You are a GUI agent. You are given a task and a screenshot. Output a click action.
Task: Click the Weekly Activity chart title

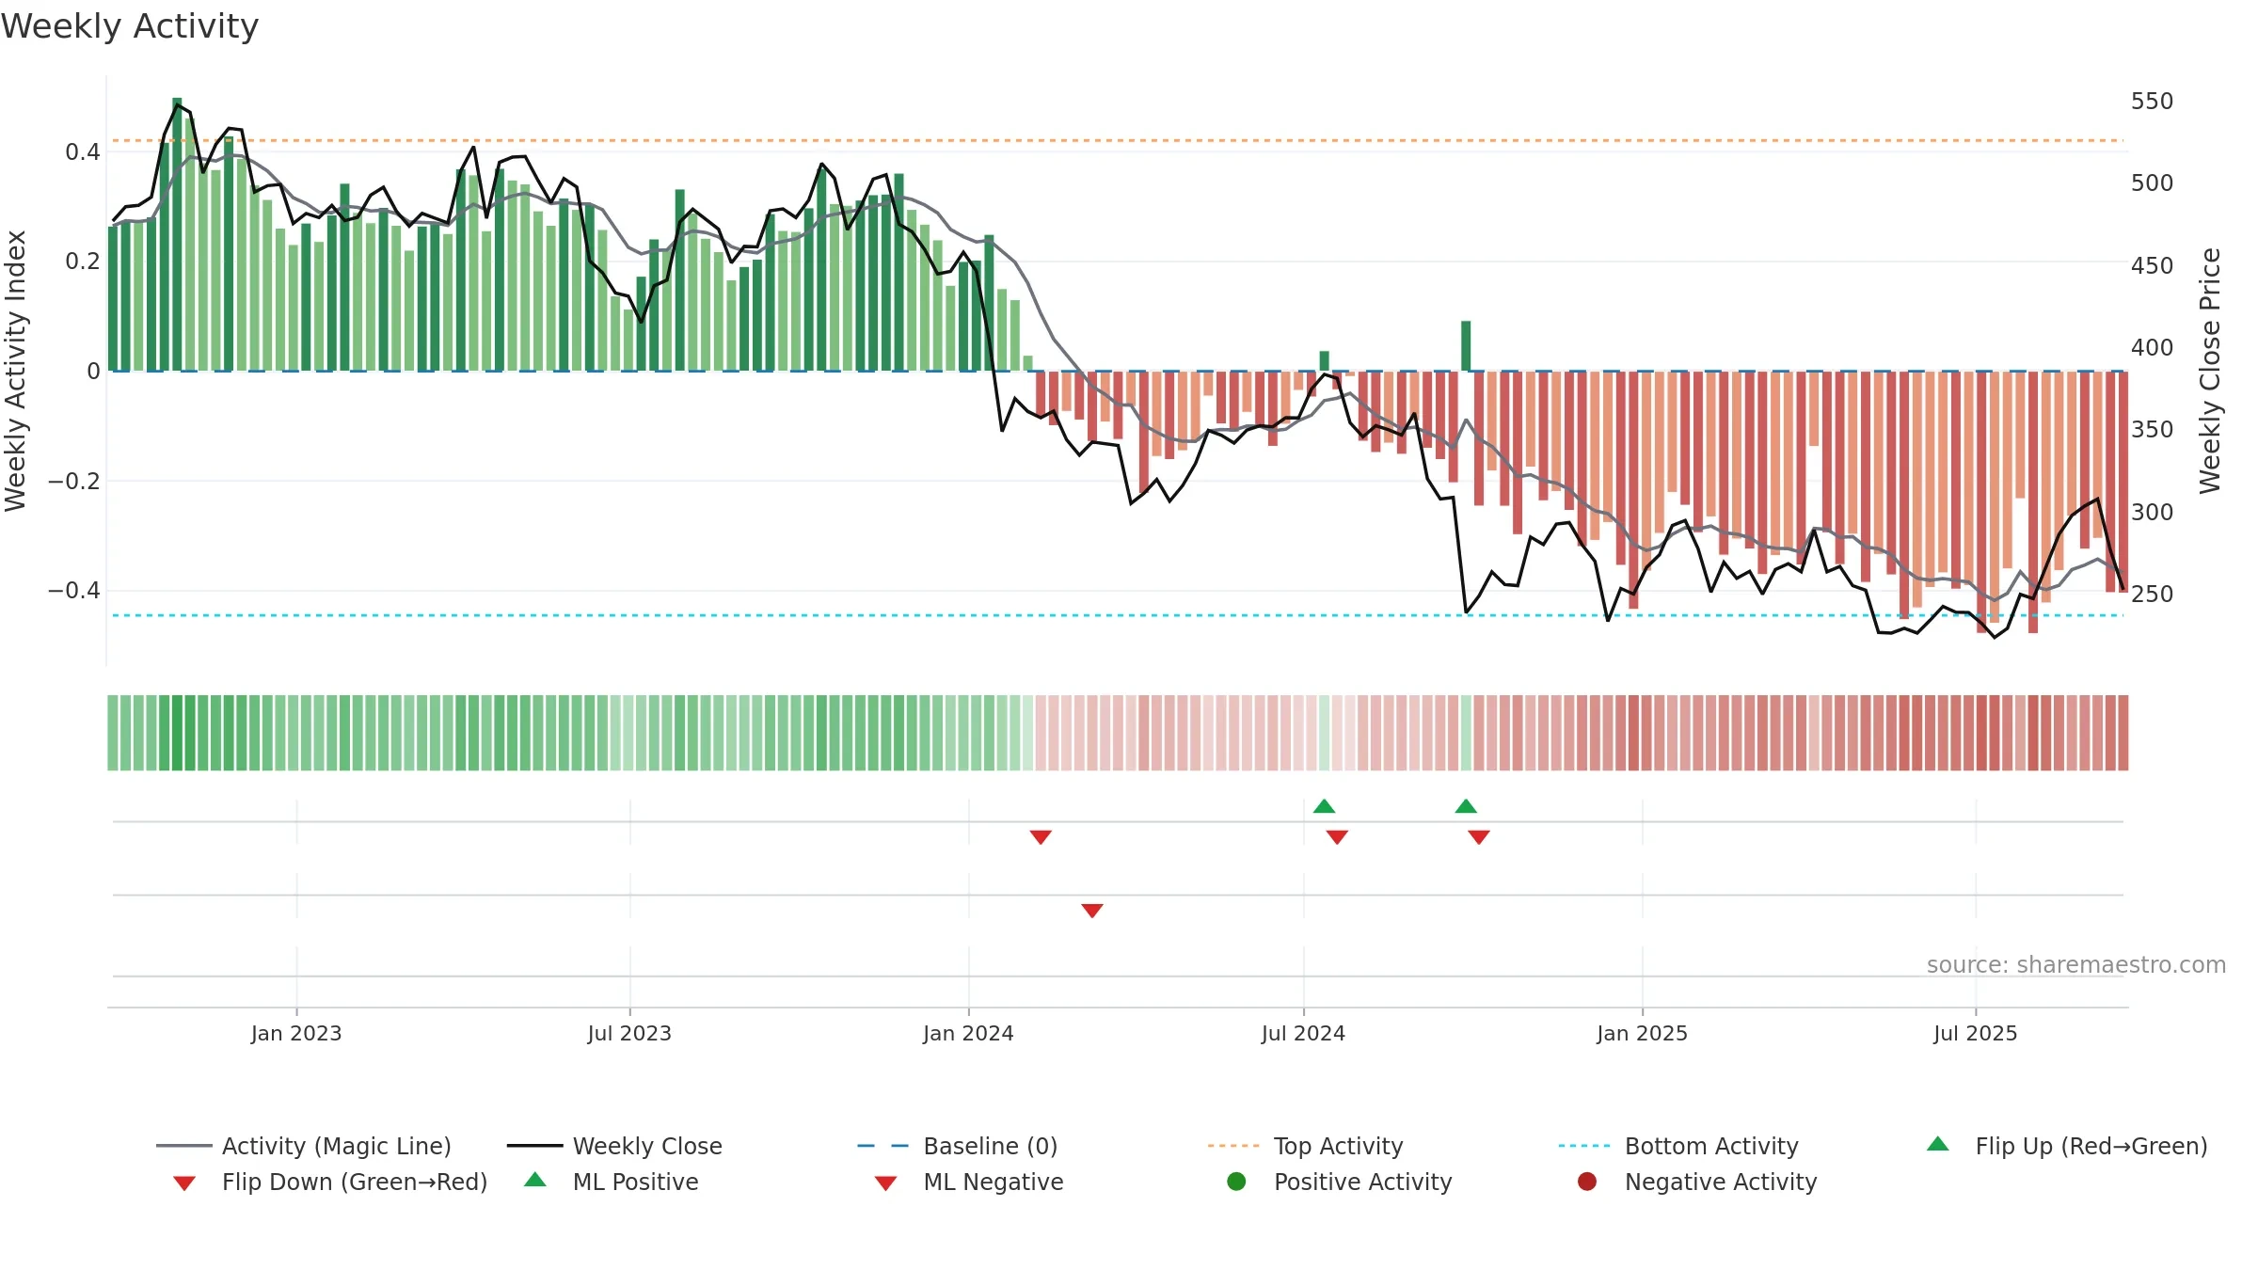point(130,26)
